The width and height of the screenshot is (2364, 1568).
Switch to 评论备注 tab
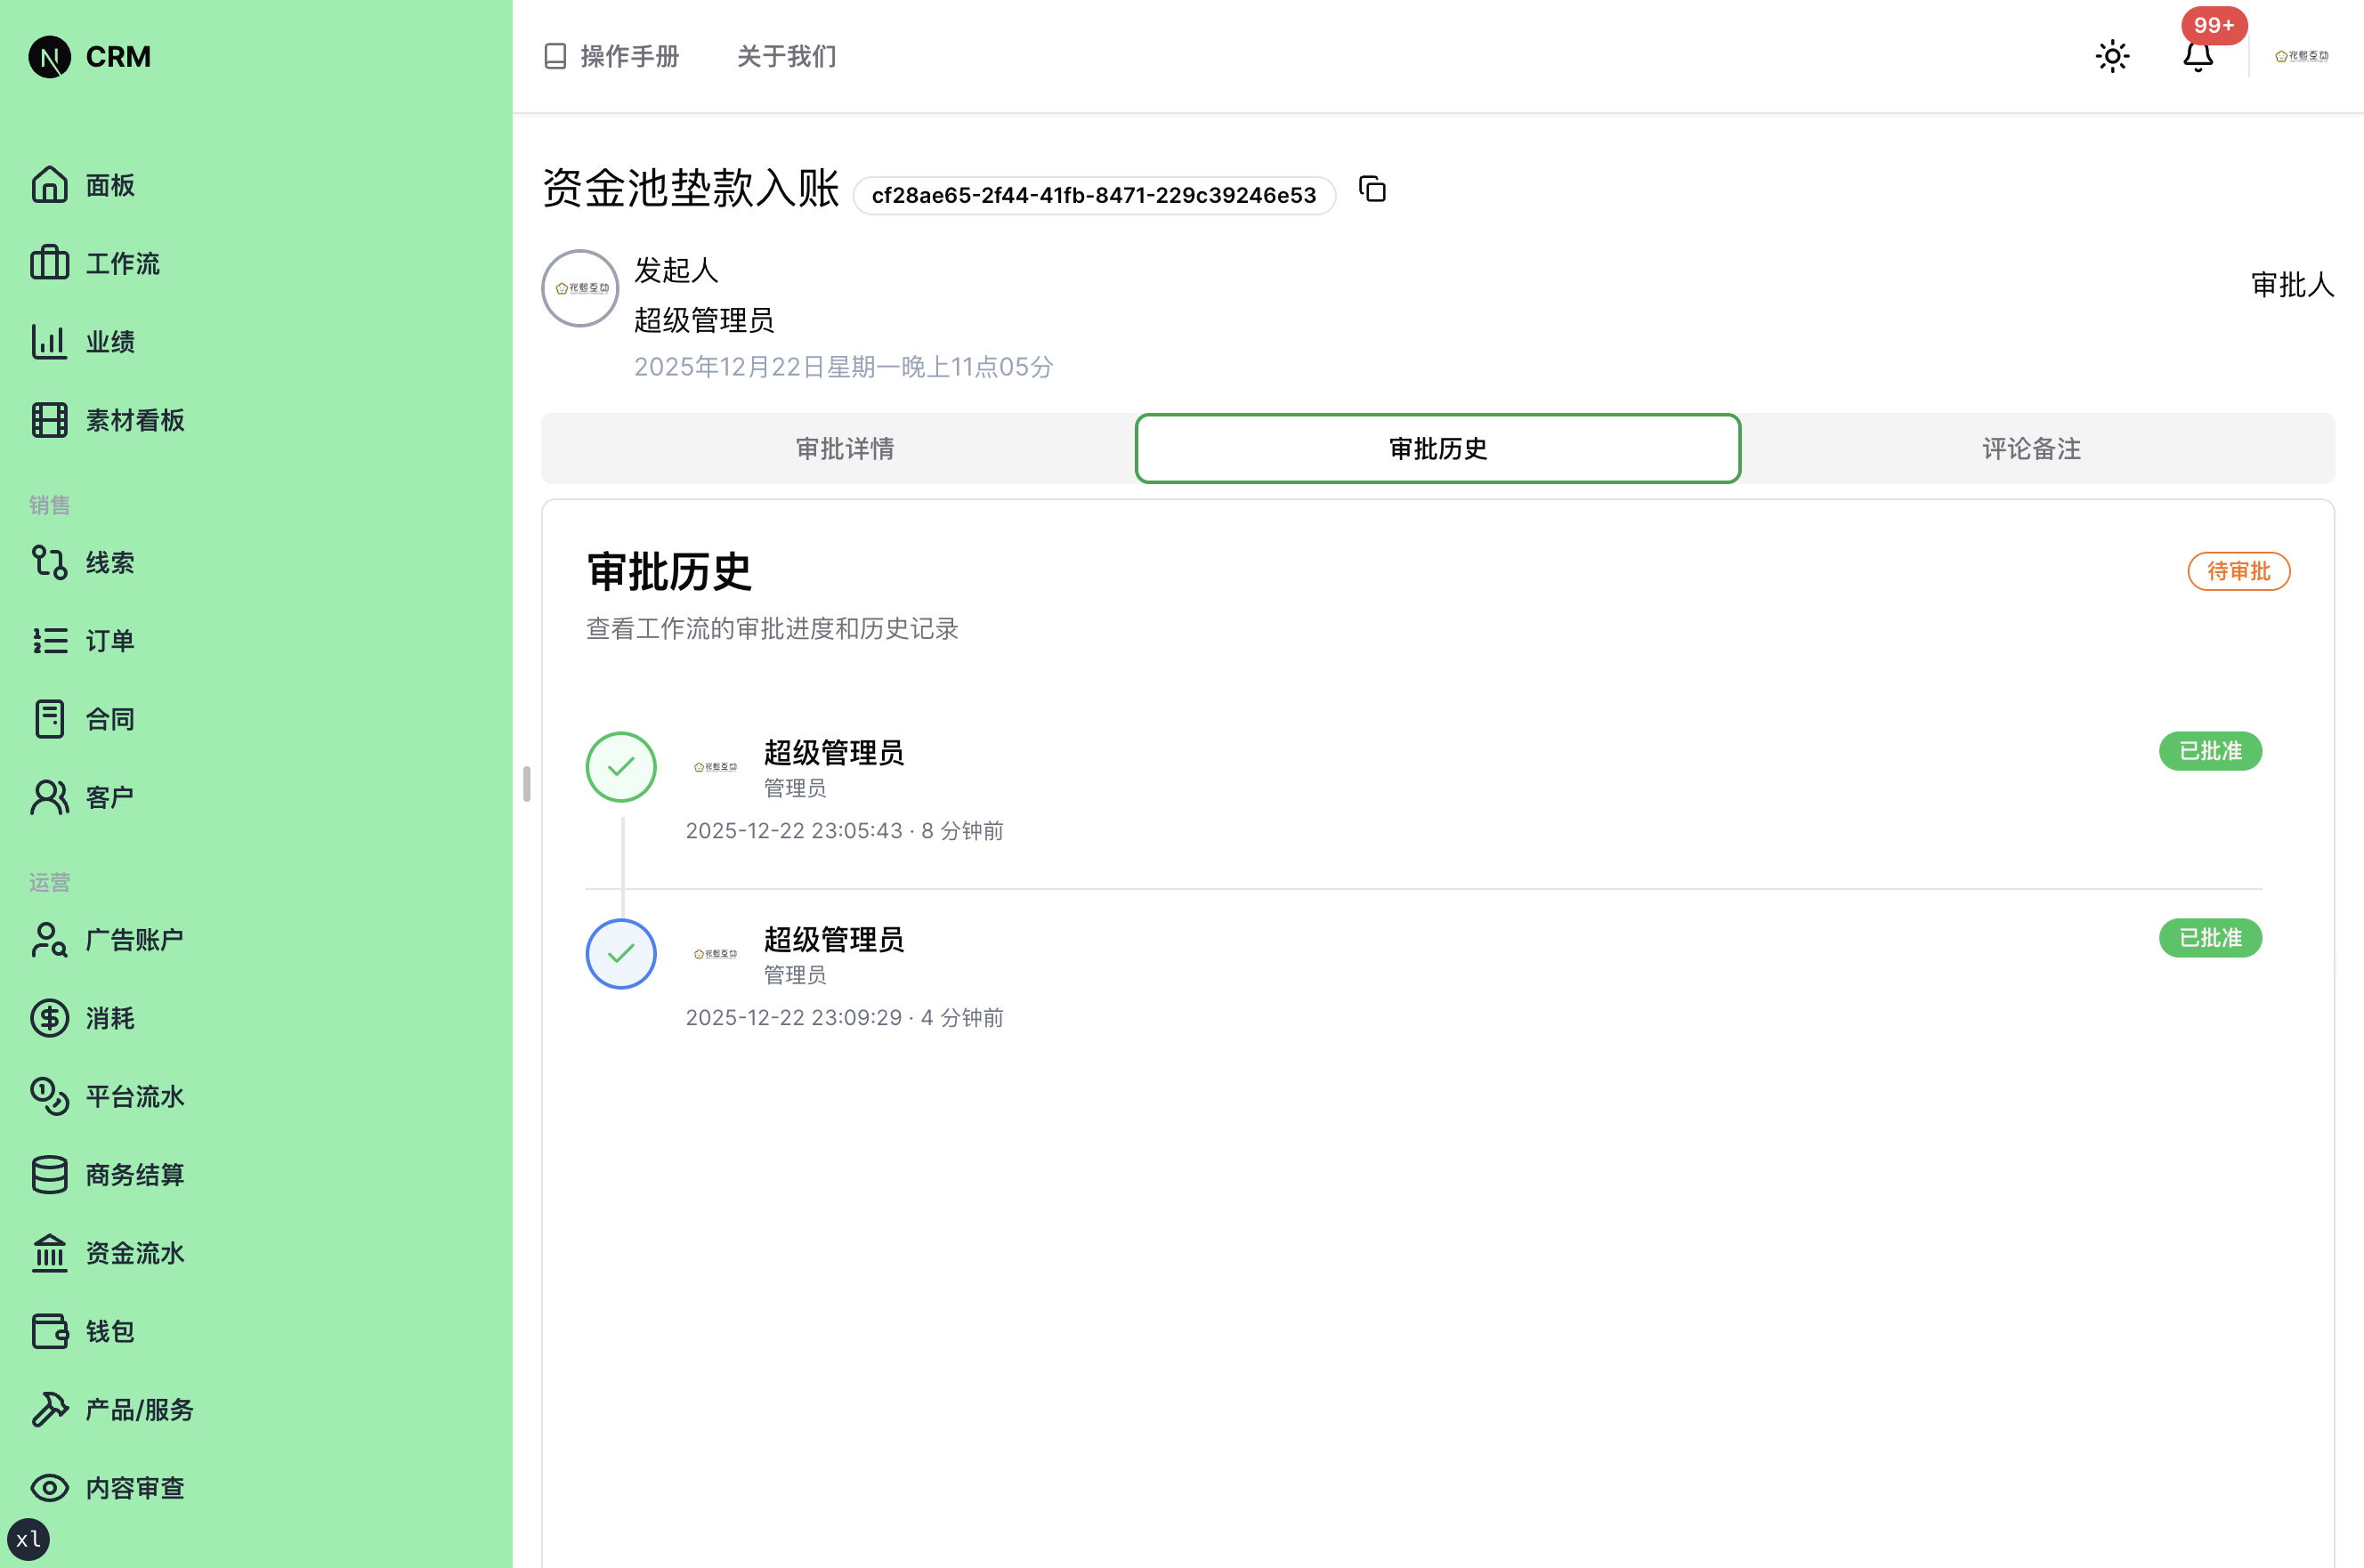tap(2031, 449)
